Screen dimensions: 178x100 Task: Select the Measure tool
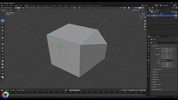(3, 37)
